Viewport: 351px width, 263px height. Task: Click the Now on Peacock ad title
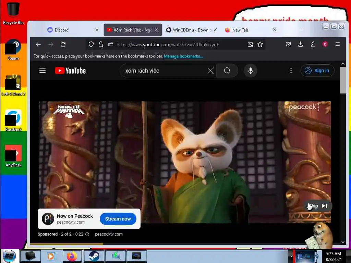click(75, 216)
